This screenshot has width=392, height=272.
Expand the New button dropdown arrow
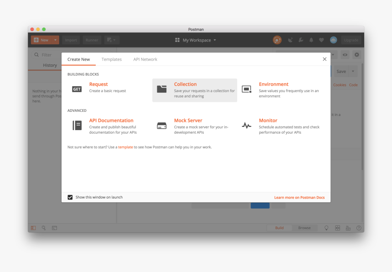[55, 40]
